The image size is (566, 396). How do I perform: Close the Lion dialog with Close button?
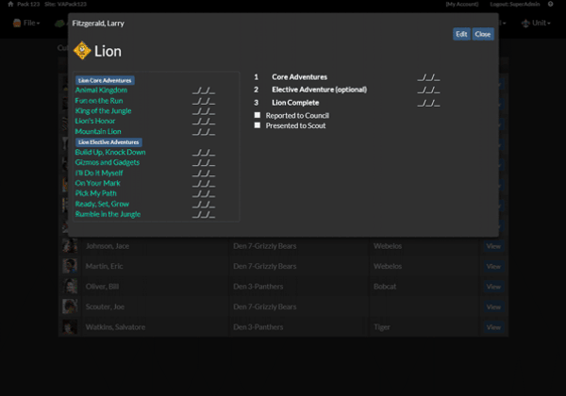click(483, 34)
